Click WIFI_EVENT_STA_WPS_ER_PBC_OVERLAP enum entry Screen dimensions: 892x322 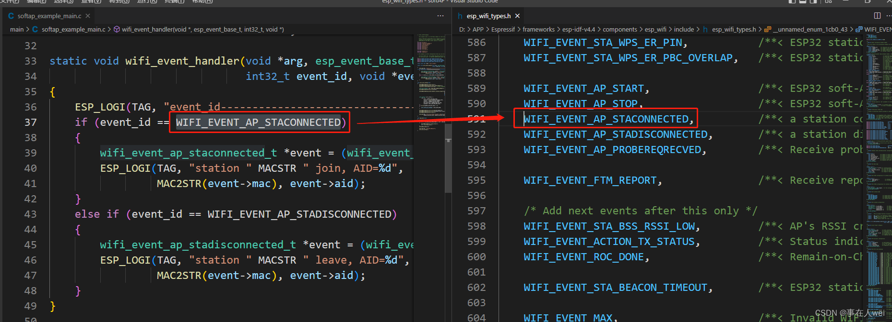[x=628, y=58]
